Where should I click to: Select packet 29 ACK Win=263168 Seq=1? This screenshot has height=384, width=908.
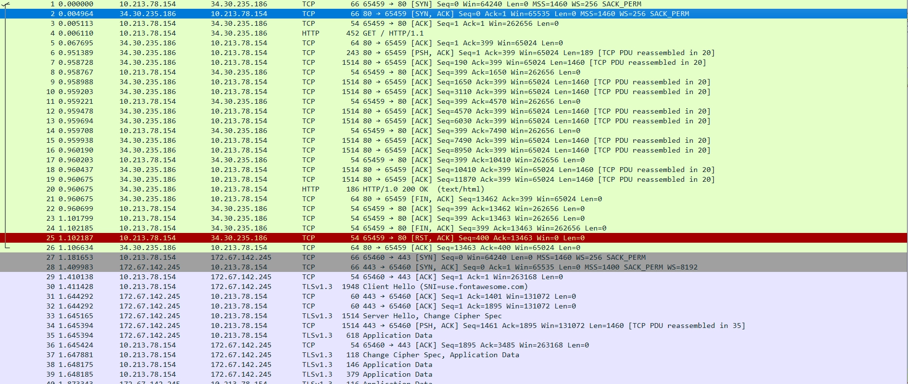[x=454, y=277]
